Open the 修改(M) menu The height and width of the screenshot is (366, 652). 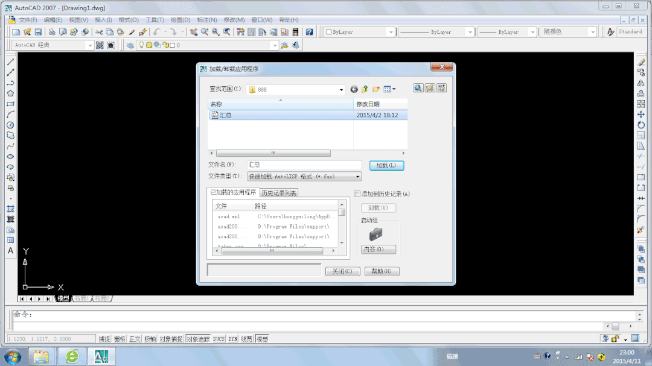pyautogui.click(x=234, y=20)
